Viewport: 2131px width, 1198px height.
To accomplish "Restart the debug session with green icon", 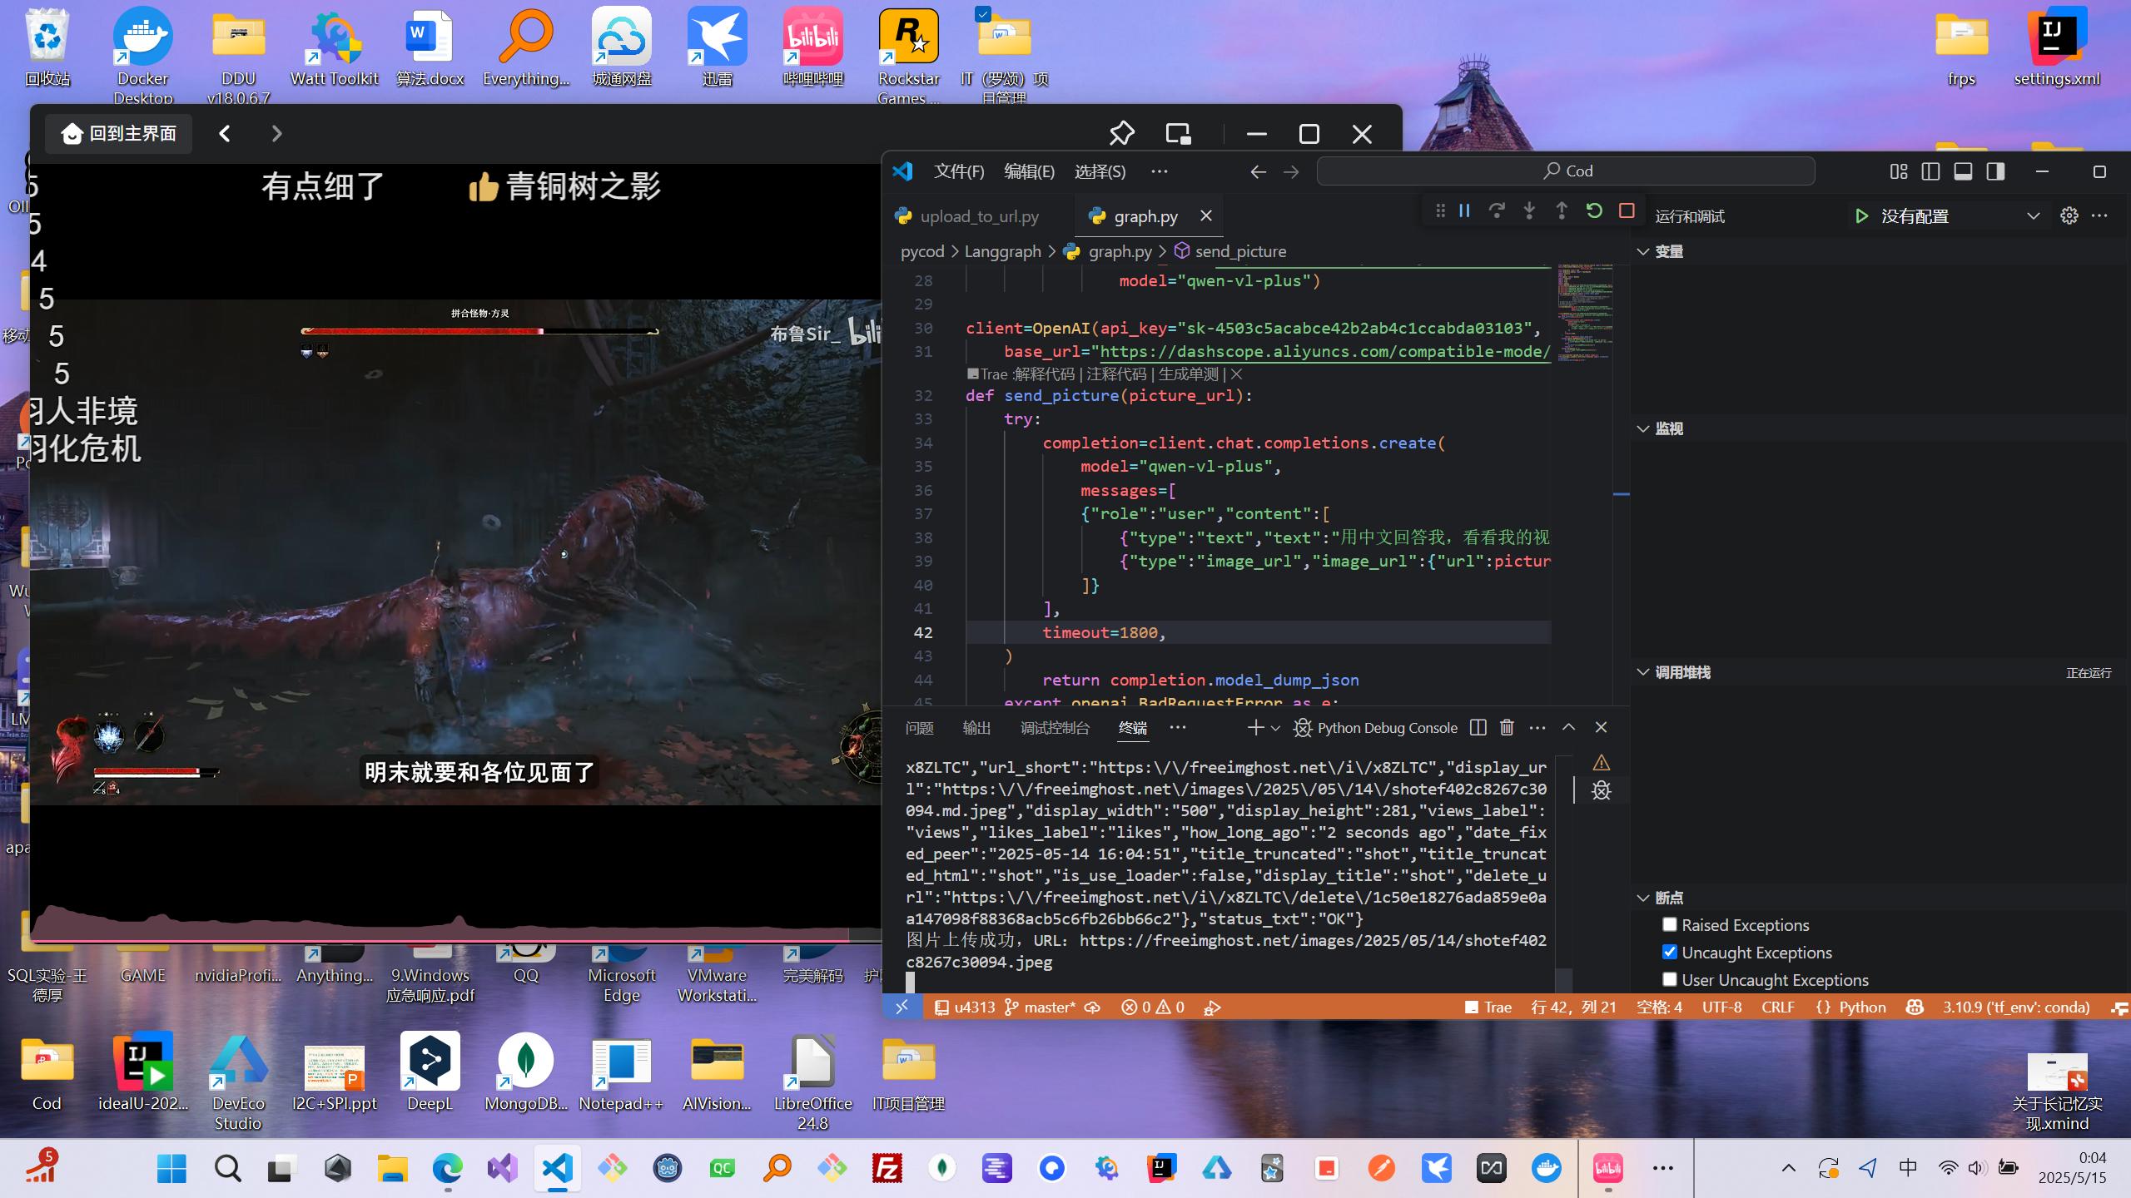I will (1594, 211).
